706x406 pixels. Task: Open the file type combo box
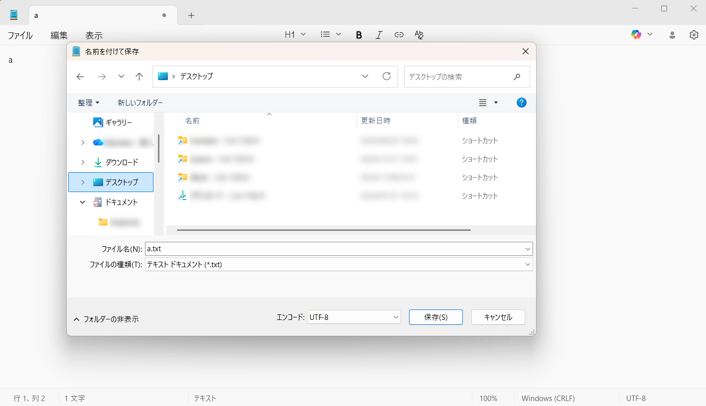(339, 265)
